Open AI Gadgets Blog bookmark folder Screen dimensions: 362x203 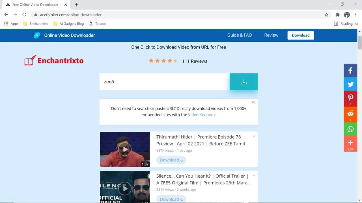(x=69, y=24)
